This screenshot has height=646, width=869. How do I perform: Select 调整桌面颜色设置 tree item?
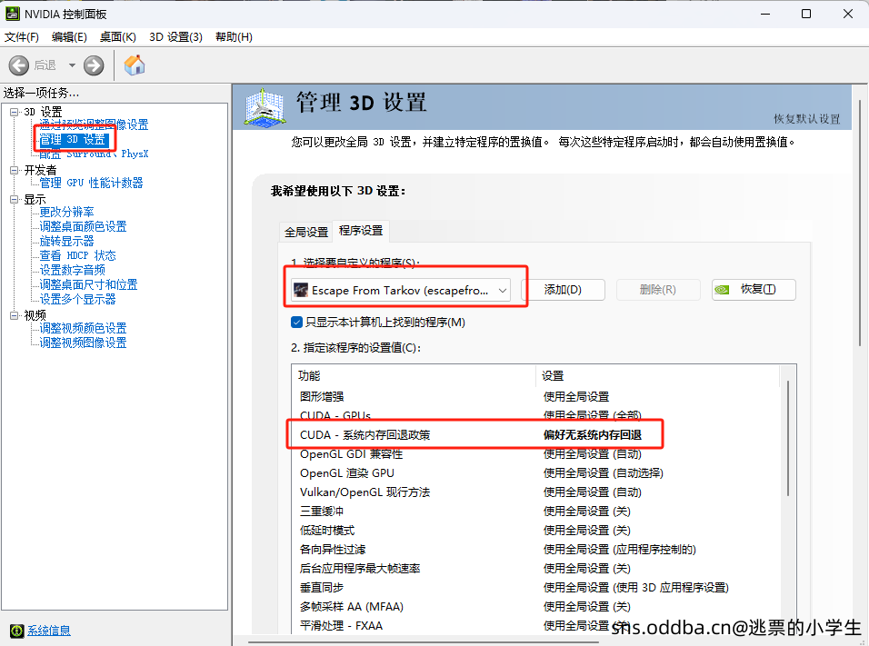click(x=83, y=226)
